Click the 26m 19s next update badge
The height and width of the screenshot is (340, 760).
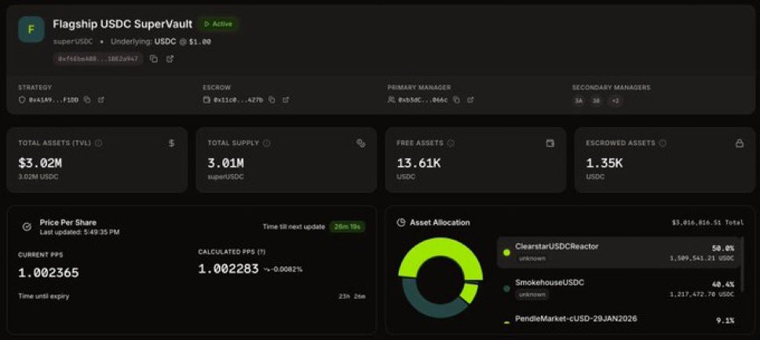(347, 226)
